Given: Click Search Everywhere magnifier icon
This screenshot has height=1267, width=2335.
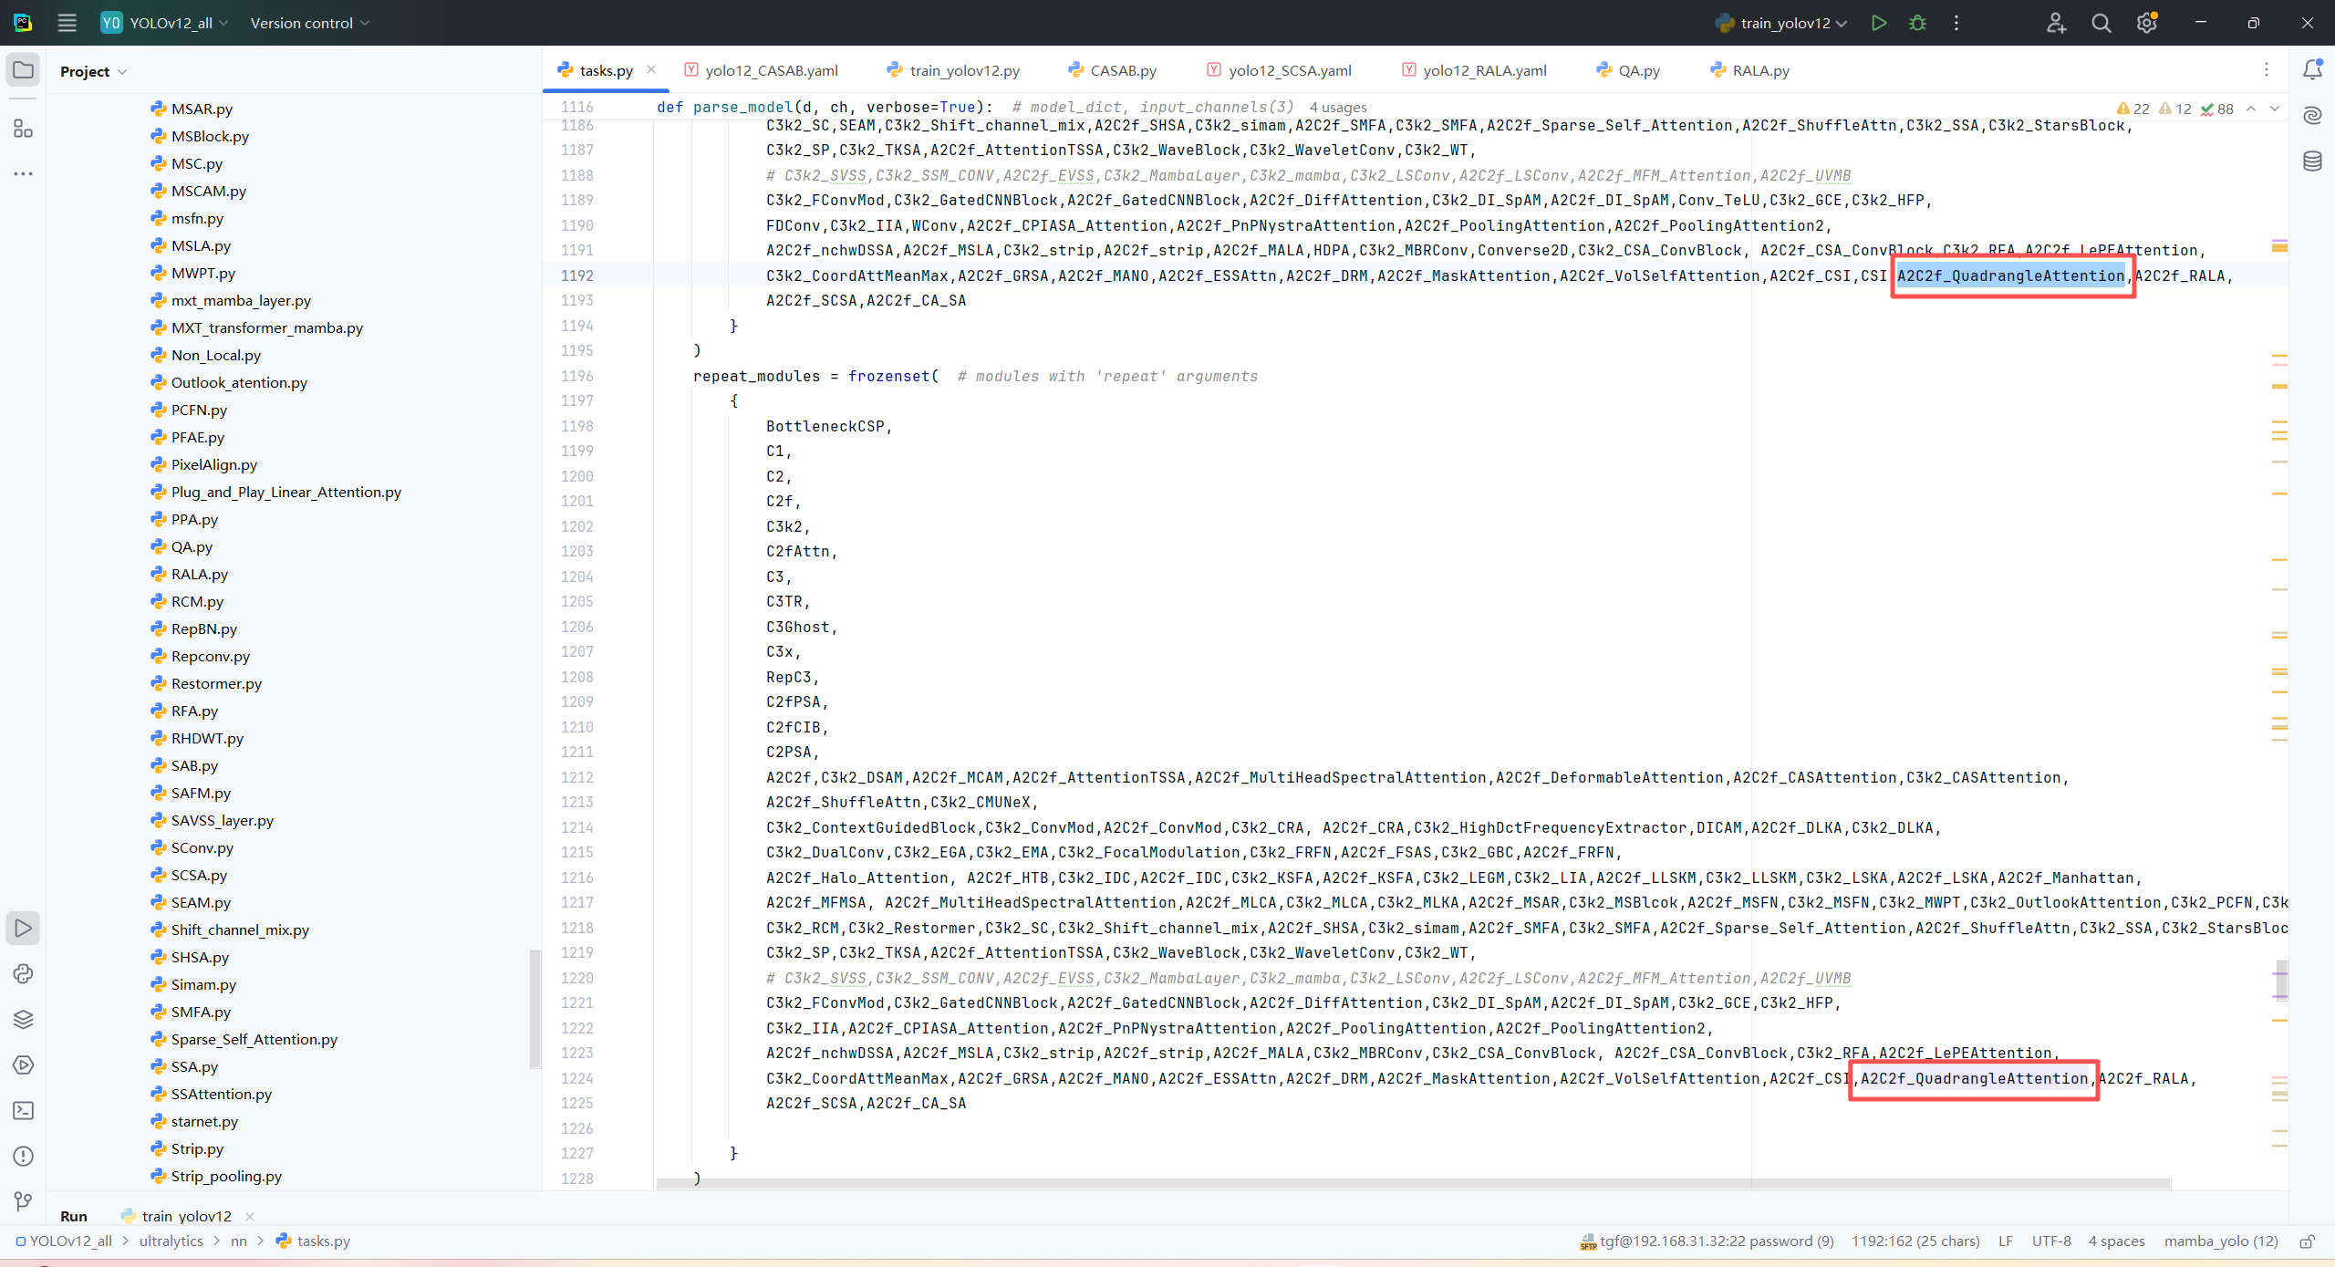Looking at the screenshot, I should tap(2101, 23).
